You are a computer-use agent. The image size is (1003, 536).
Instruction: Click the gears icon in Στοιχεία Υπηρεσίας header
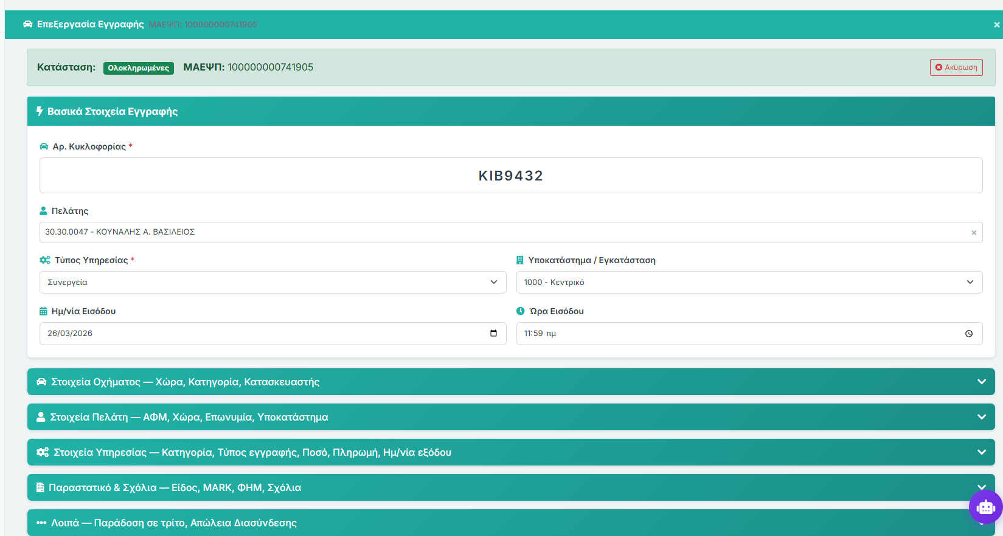[x=43, y=452]
